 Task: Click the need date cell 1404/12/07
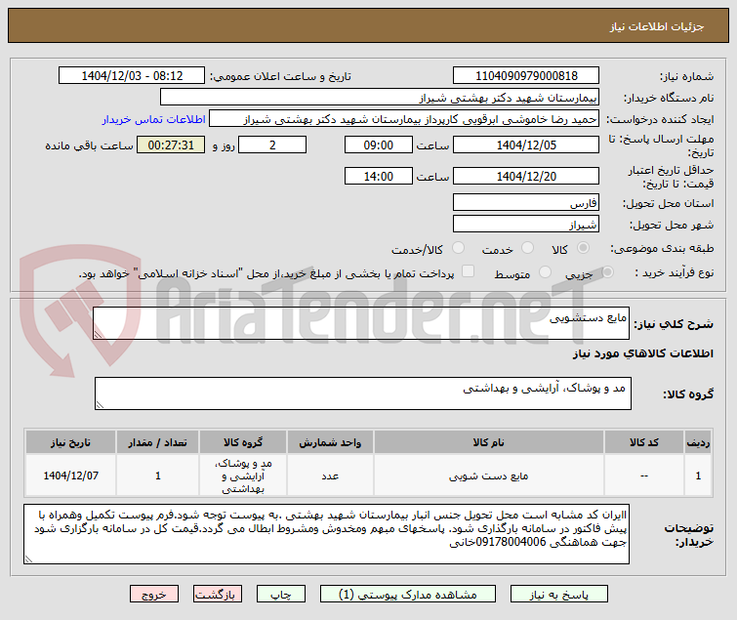70,475
